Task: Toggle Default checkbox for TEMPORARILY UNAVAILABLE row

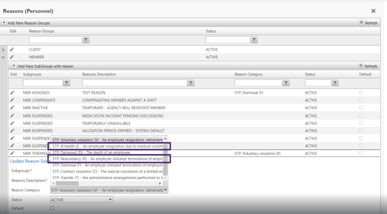Action: click(x=361, y=123)
